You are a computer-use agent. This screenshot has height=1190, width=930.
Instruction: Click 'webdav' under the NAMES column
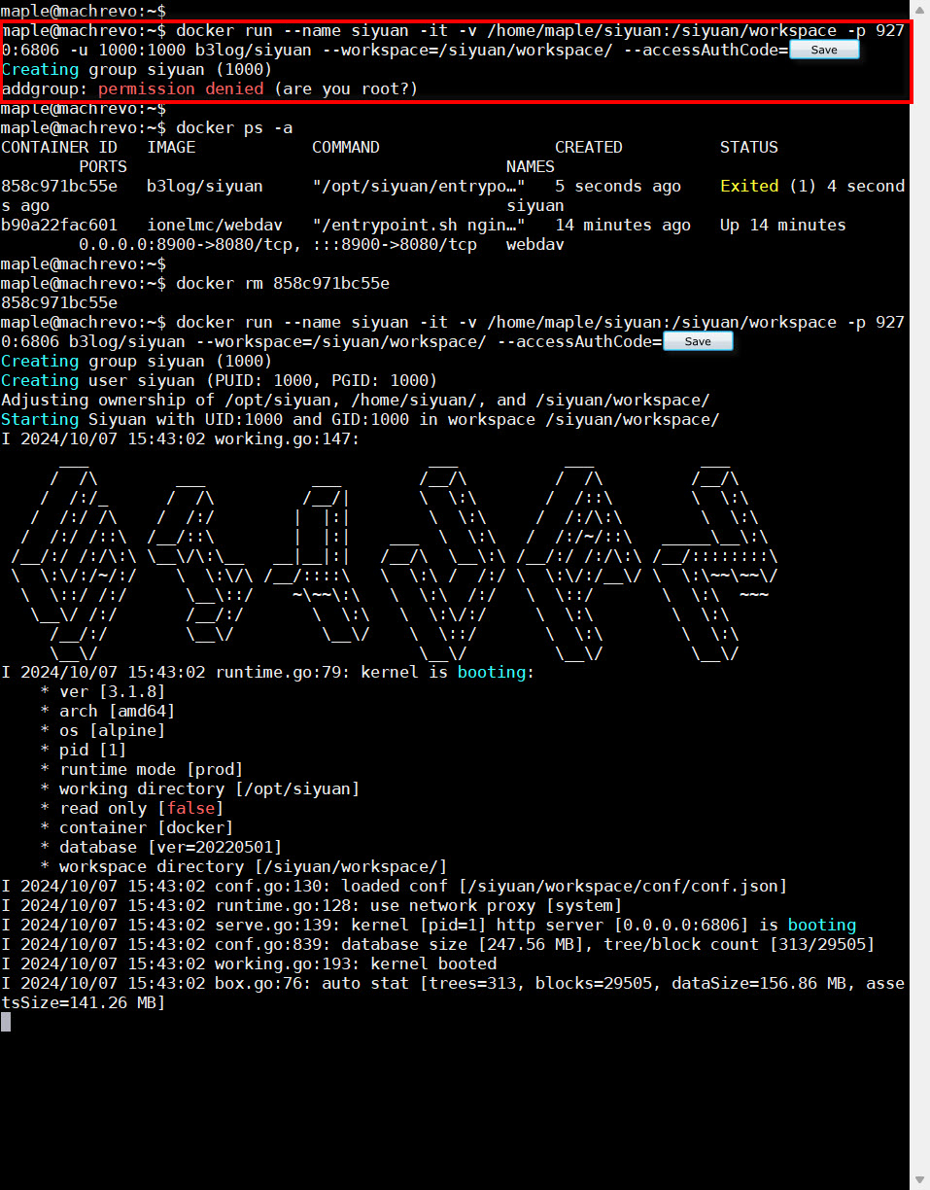535,244
